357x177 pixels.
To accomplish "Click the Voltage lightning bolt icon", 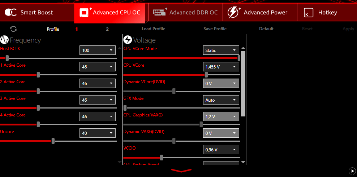I will [128, 40].
